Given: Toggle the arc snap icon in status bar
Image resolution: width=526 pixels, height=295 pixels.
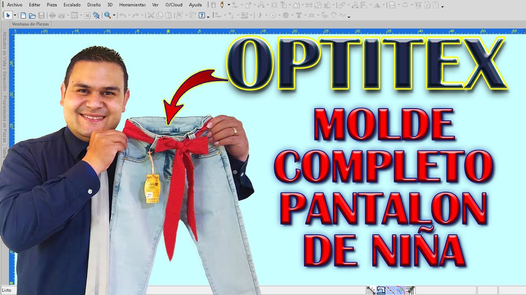Looking at the screenshot, I should click(x=400, y=290).
